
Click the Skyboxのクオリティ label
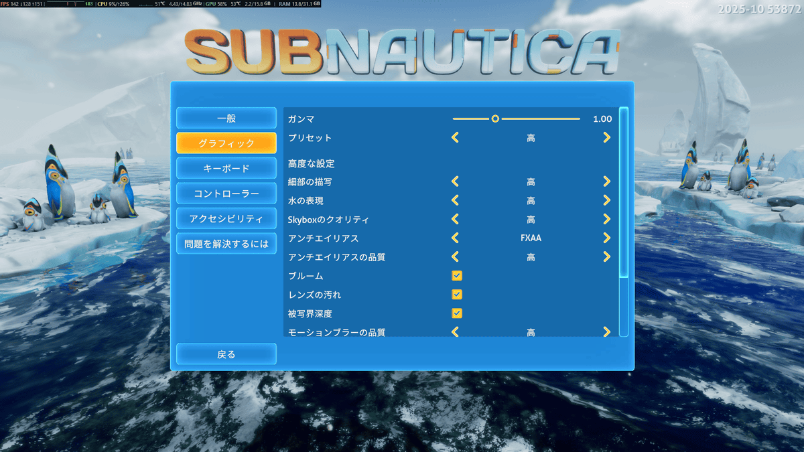tap(328, 220)
